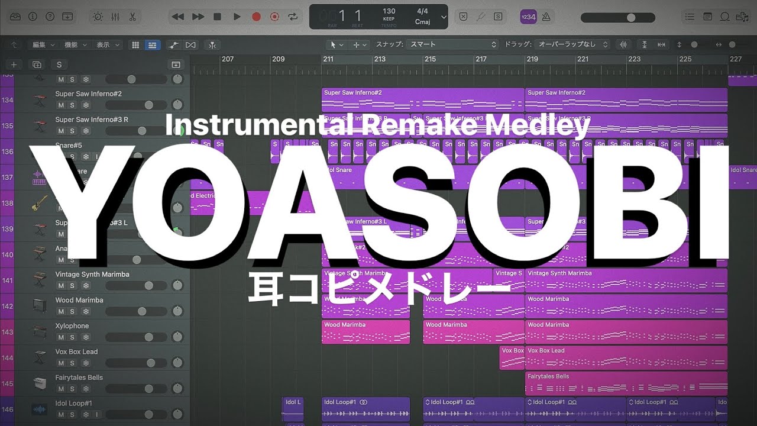
Task: Start playback with the Play button
Action: (x=237, y=17)
